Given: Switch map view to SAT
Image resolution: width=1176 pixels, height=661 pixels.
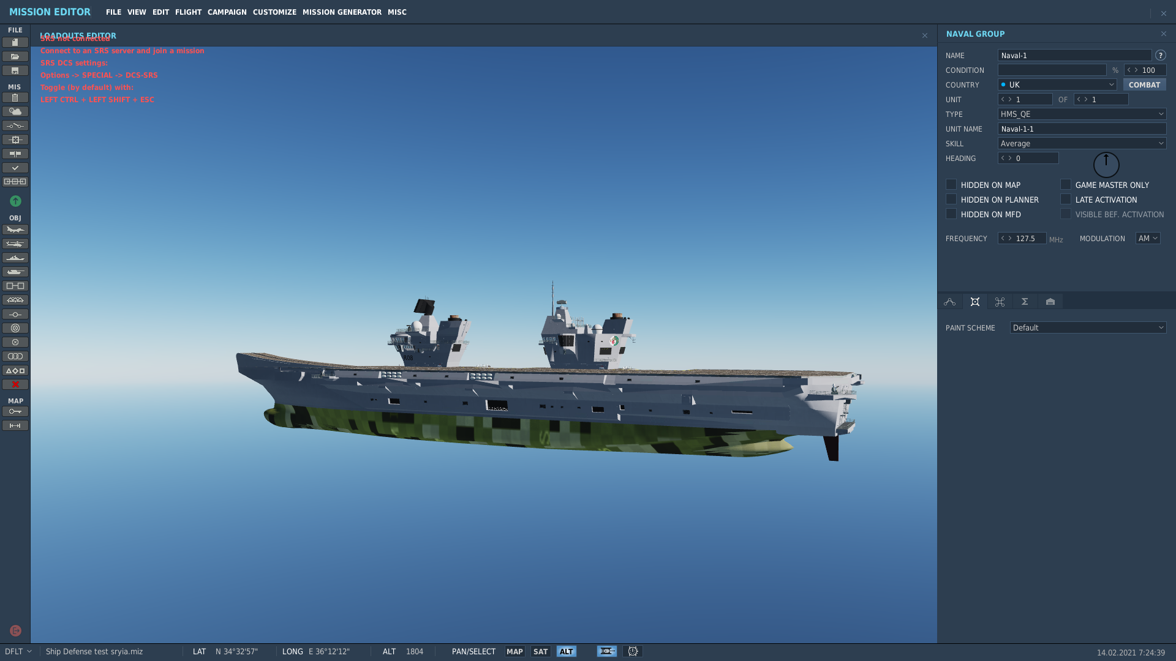Looking at the screenshot, I should (x=540, y=651).
